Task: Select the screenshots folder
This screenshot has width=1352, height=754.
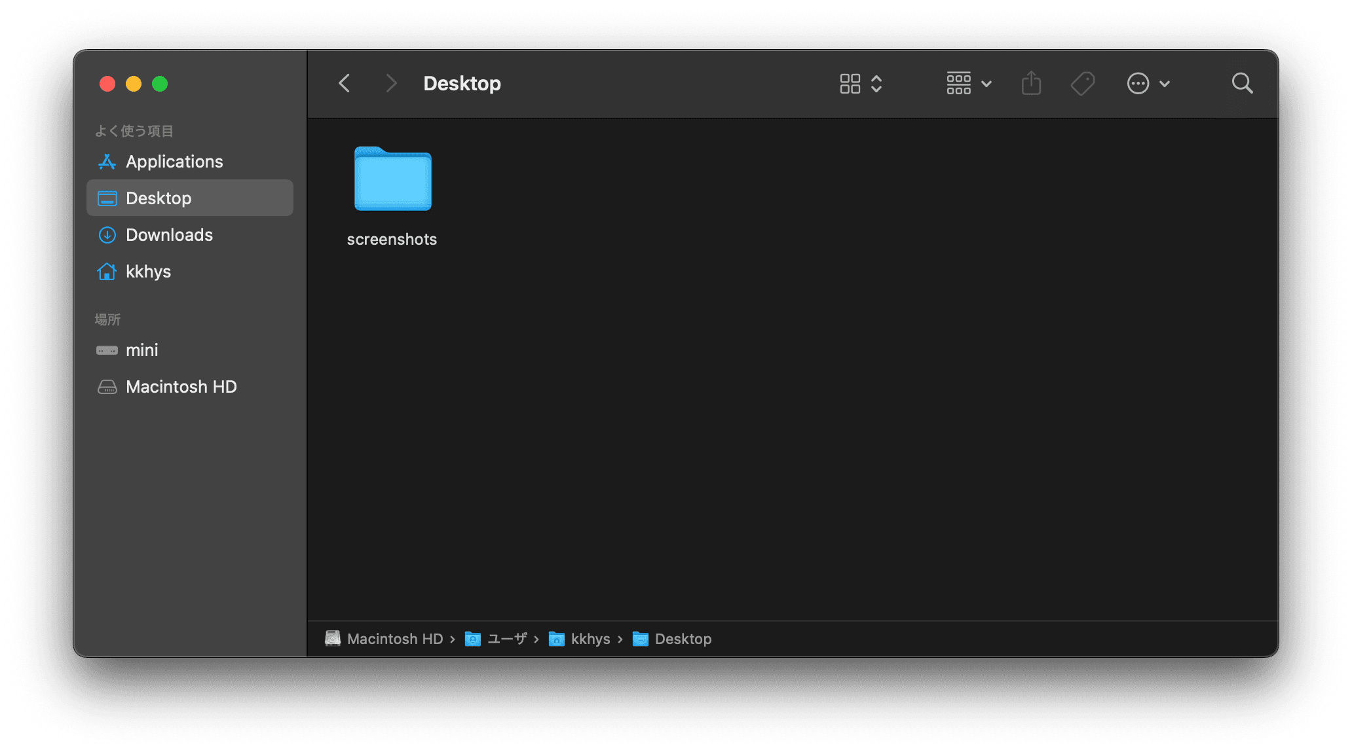Action: 392,180
